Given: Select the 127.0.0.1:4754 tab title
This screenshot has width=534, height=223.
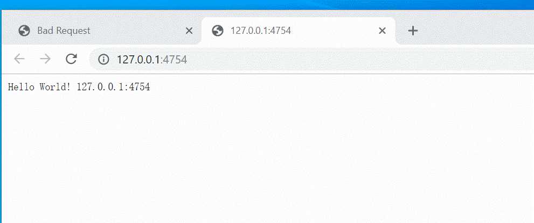Looking at the screenshot, I should (x=260, y=31).
